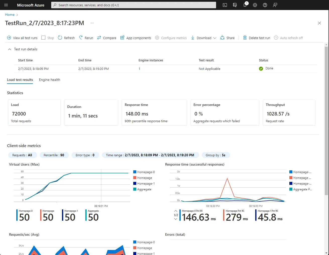Open the Group by : 5s filter

click(216, 155)
